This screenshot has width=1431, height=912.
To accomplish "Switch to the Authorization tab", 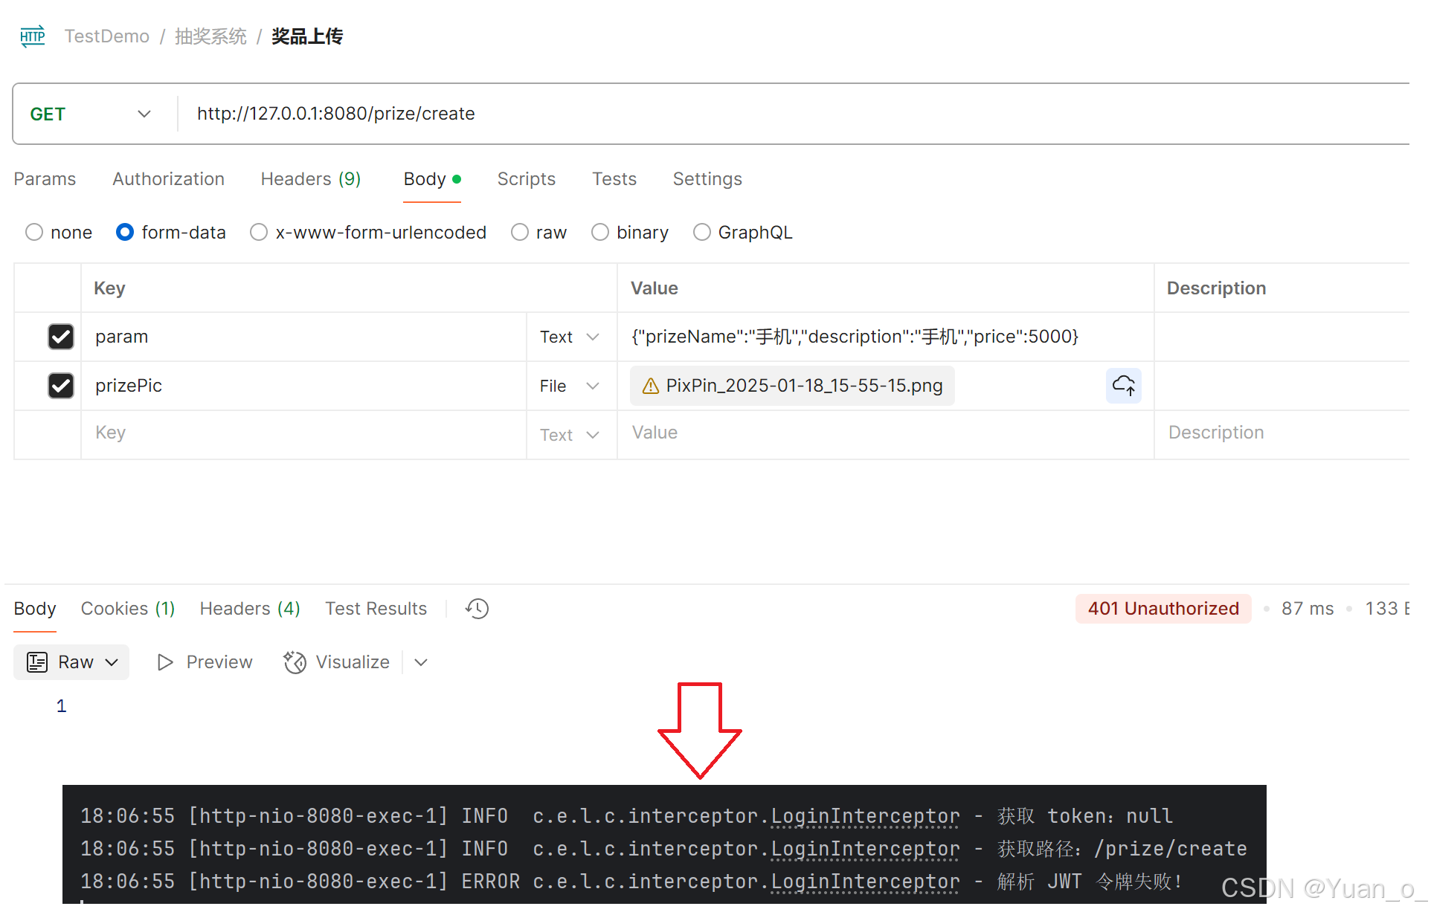I will click(168, 179).
